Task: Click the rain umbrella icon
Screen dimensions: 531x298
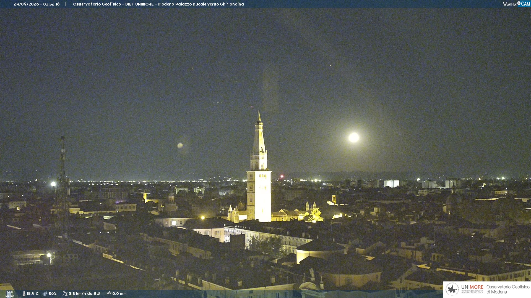Action: [109, 294]
